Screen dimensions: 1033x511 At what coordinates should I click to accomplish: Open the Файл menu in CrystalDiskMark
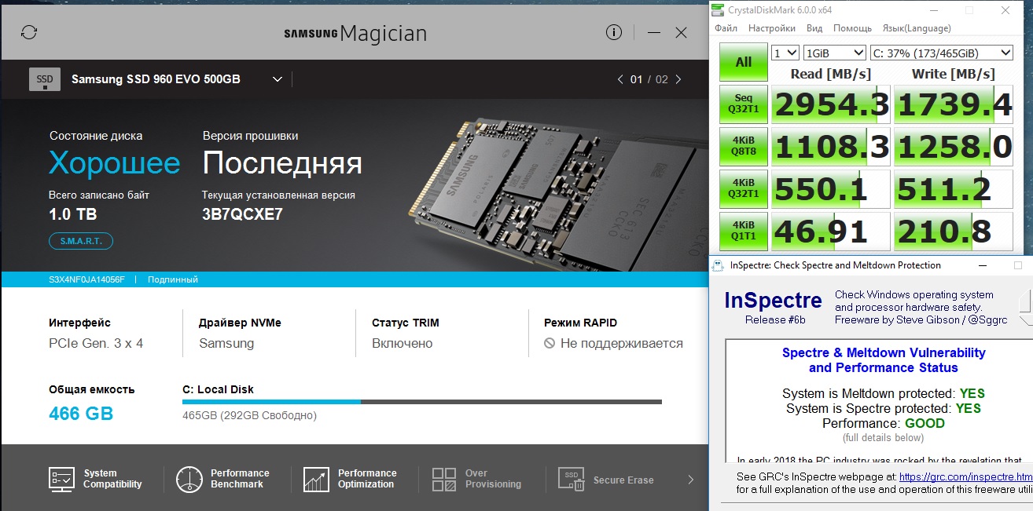tap(726, 28)
